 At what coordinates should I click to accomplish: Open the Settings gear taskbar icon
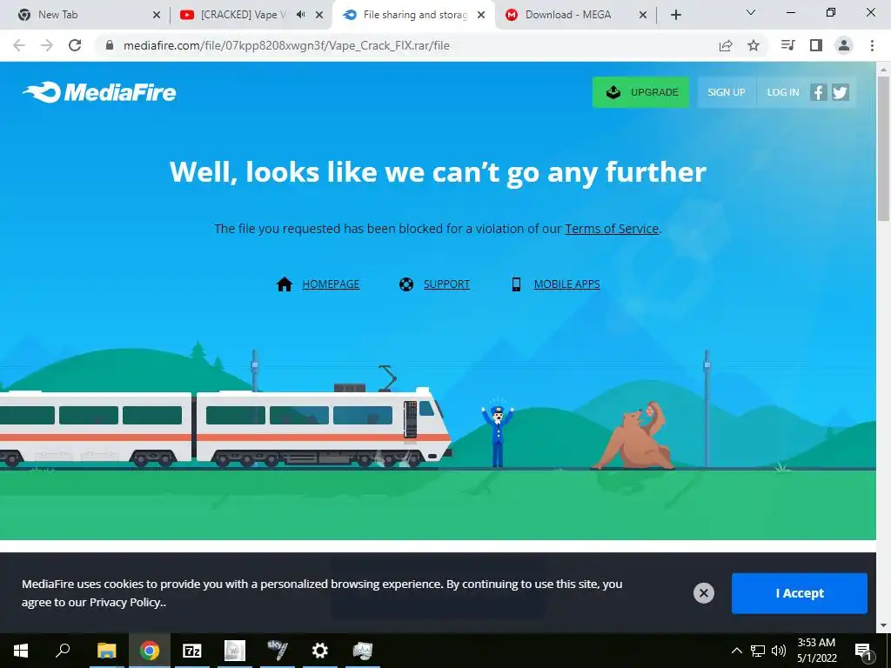click(320, 651)
